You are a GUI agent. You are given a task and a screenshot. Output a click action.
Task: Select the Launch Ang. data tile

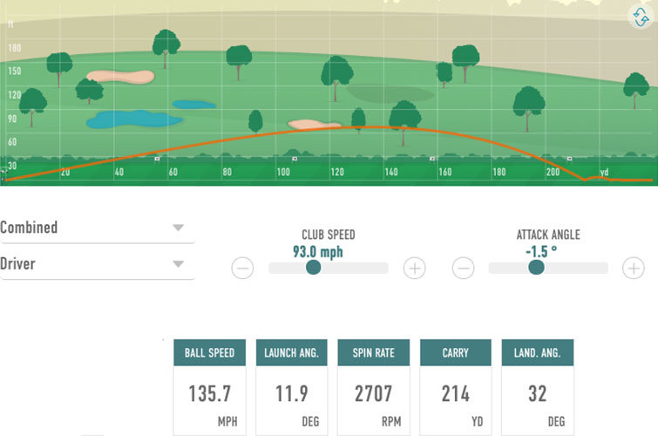tap(291, 386)
